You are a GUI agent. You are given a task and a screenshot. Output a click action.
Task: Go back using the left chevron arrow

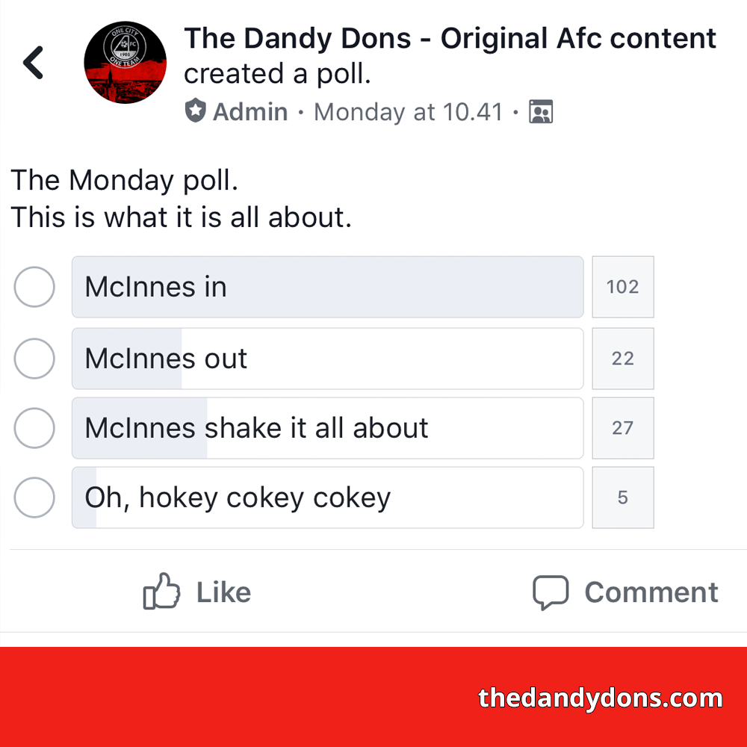pyautogui.click(x=34, y=63)
